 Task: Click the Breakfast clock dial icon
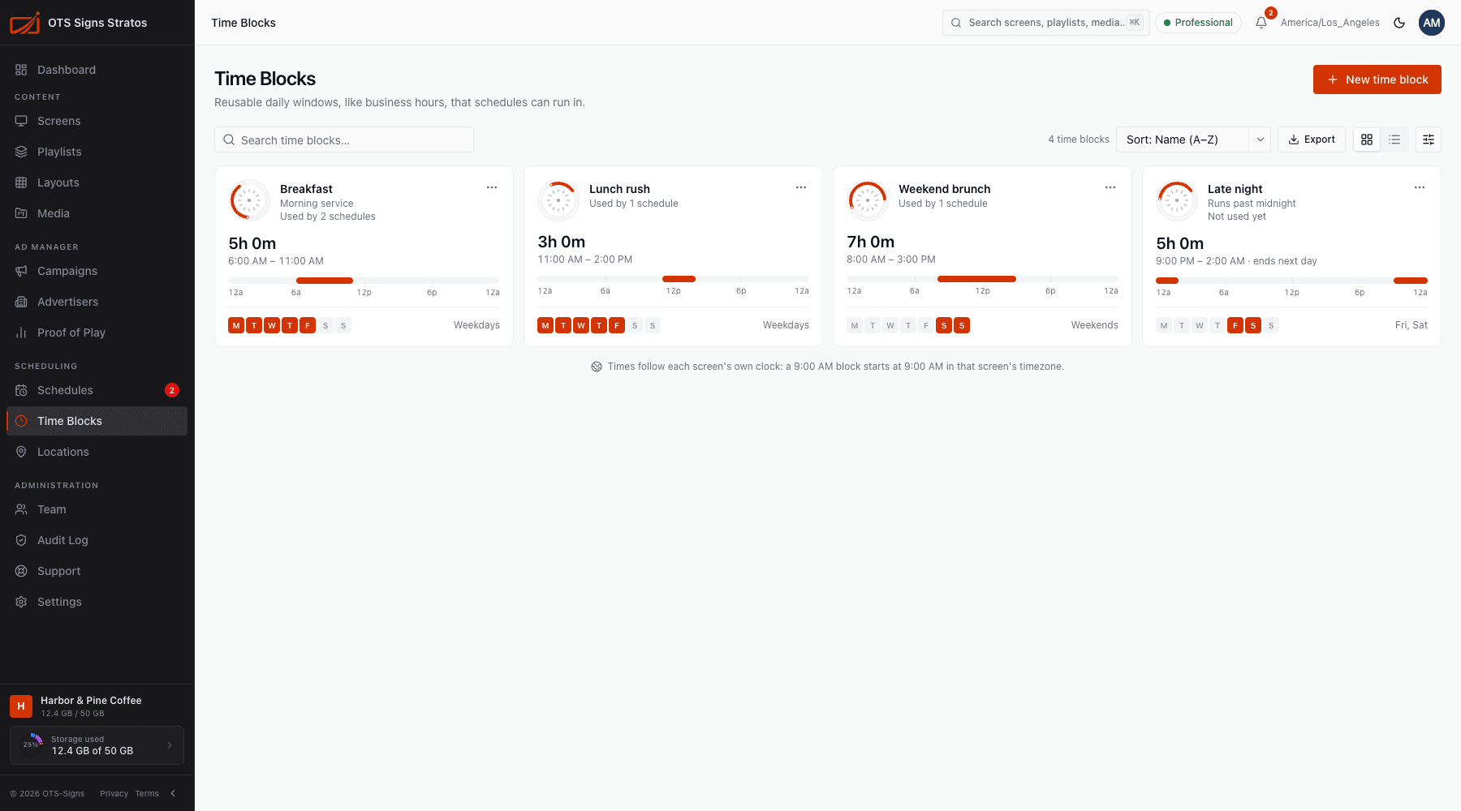(x=249, y=200)
